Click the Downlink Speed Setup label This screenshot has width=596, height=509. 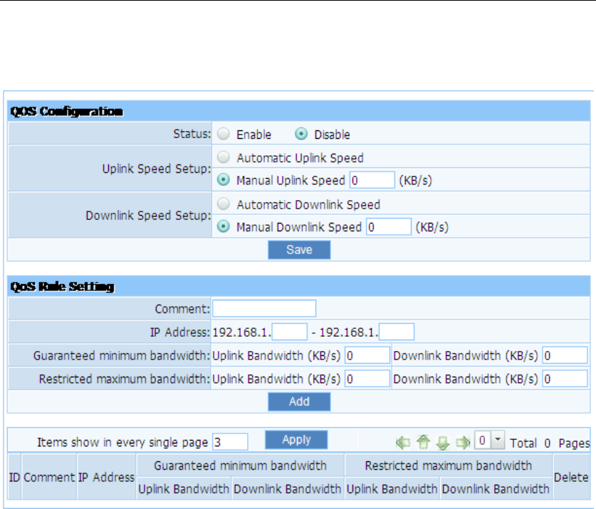tap(148, 216)
